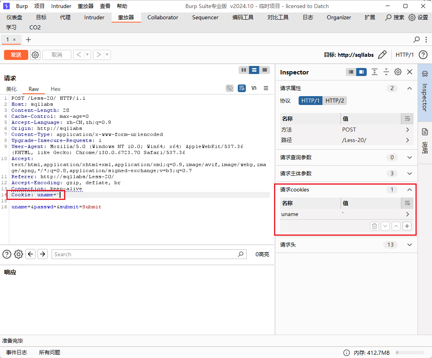Switch protocol to HTTP/2
The image size is (432, 358).
pos(334,101)
